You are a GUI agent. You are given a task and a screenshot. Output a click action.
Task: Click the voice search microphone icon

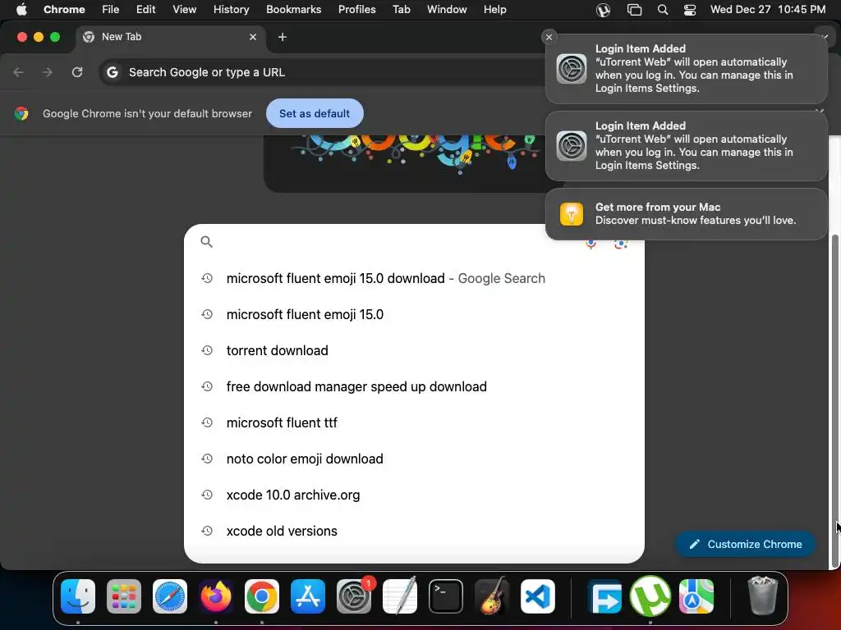pos(591,244)
